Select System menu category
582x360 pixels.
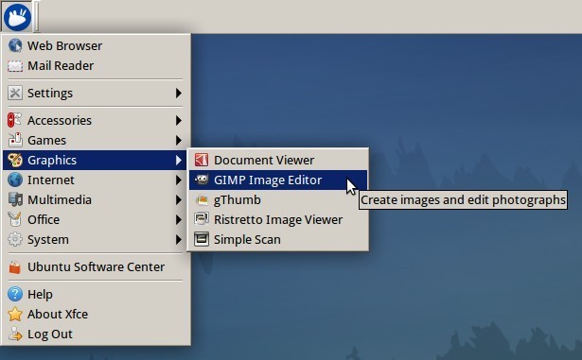pos(96,239)
